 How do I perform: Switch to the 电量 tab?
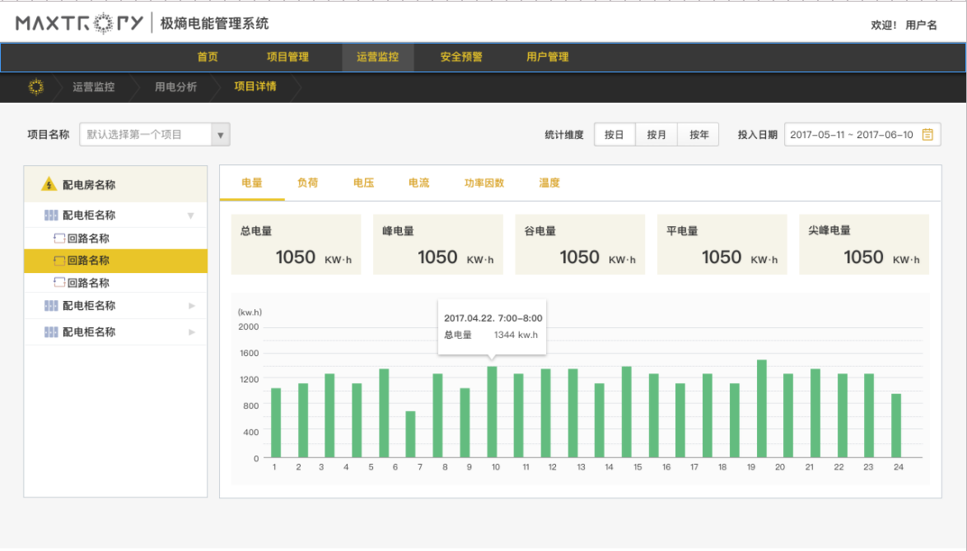pyautogui.click(x=252, y=183)
